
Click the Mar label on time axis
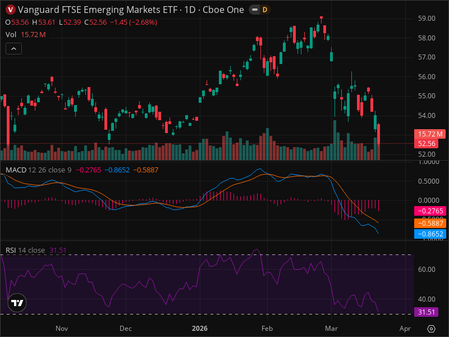331,329
